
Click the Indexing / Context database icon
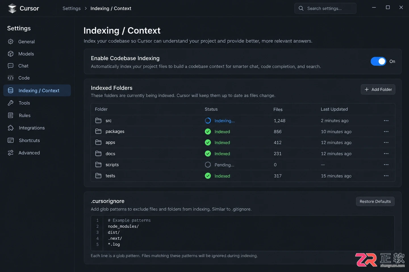coord(11,90)
